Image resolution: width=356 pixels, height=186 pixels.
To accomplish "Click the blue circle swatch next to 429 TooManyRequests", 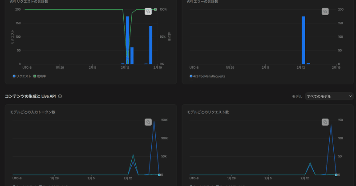I will coord(191,76).
